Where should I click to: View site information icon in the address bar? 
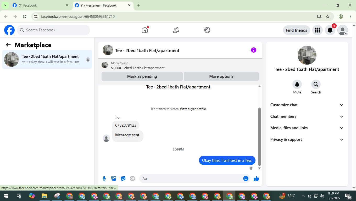click(36, 16)
